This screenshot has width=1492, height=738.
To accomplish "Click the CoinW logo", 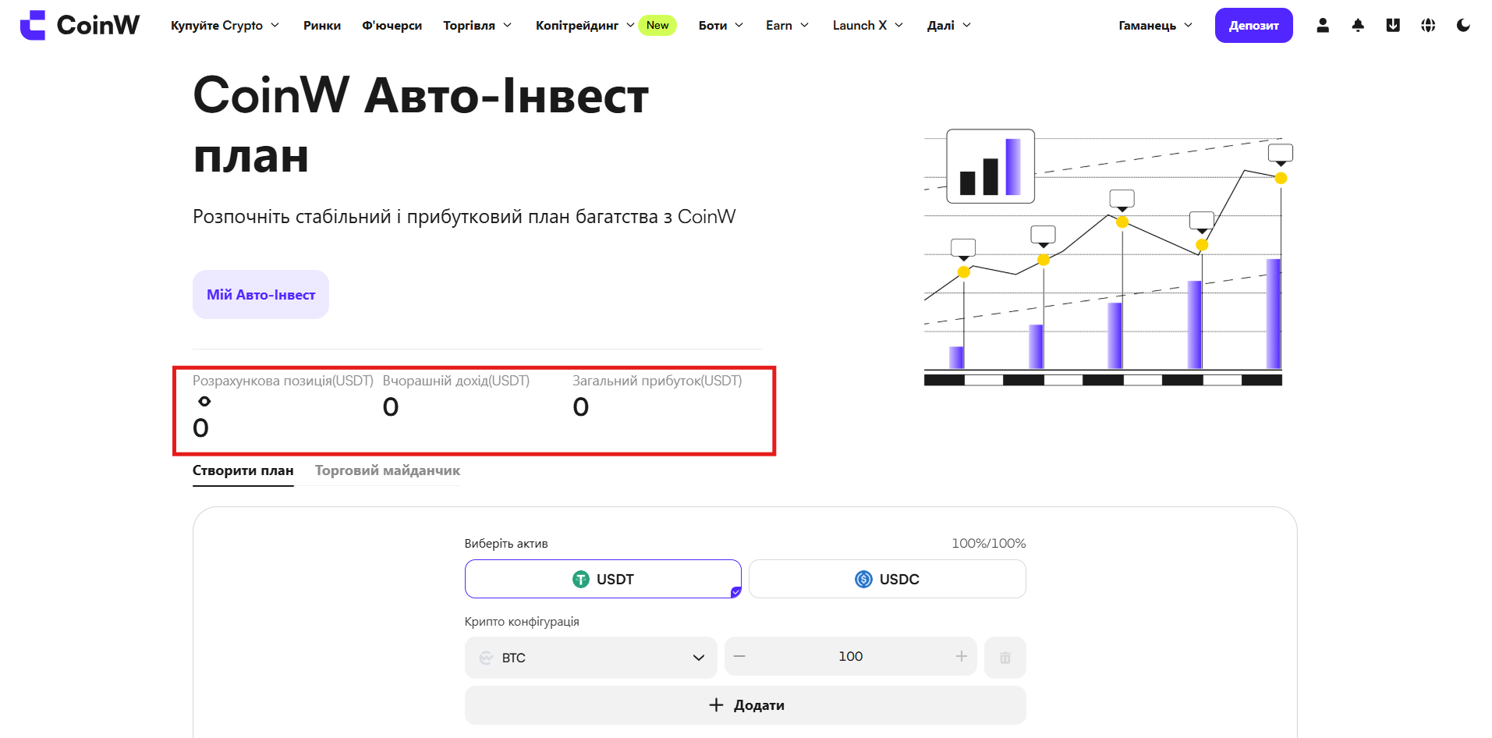I will [80, 25].
